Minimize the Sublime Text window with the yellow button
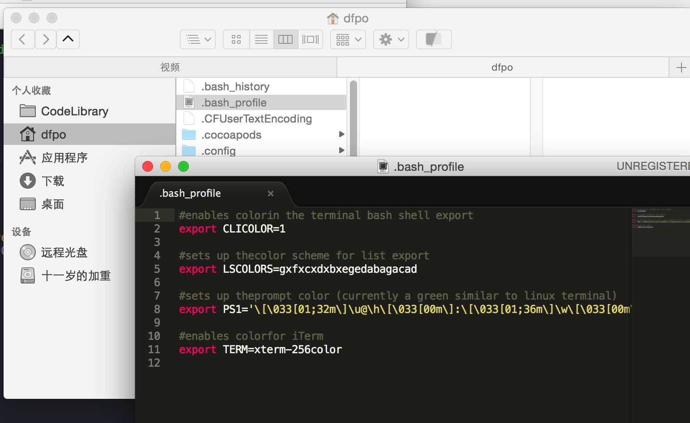 pos(166,166)
